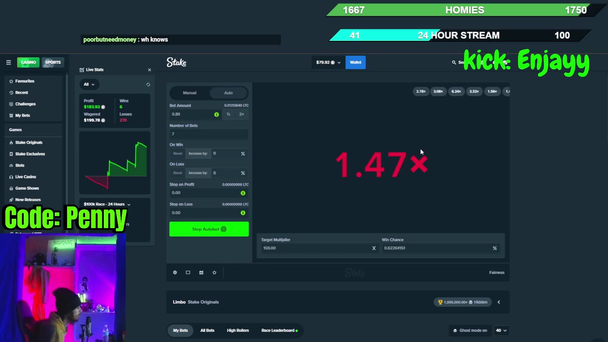Click the Stop Autobet button
The width and height of the screenshot is (608, 342).
click(x=209, y=229)
